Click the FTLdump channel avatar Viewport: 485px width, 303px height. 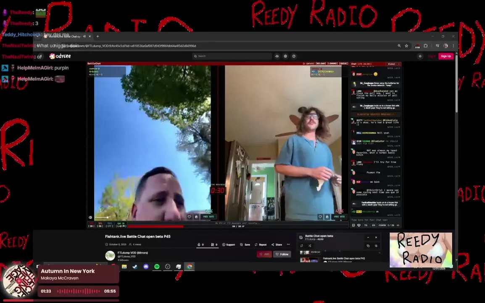coord(110,255)
